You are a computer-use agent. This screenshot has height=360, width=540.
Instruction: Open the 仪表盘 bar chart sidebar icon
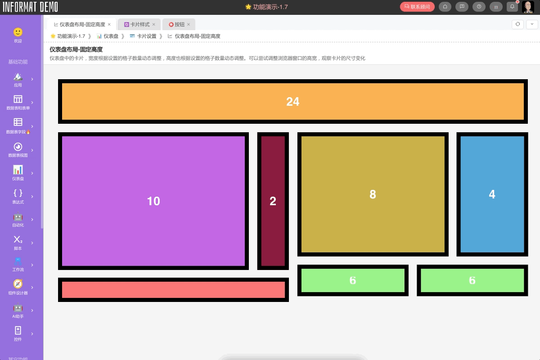[18, 170]
